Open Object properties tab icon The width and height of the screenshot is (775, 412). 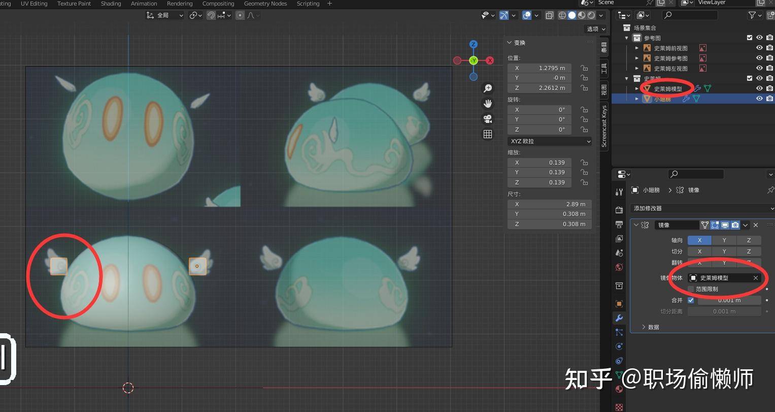[619, 304]
